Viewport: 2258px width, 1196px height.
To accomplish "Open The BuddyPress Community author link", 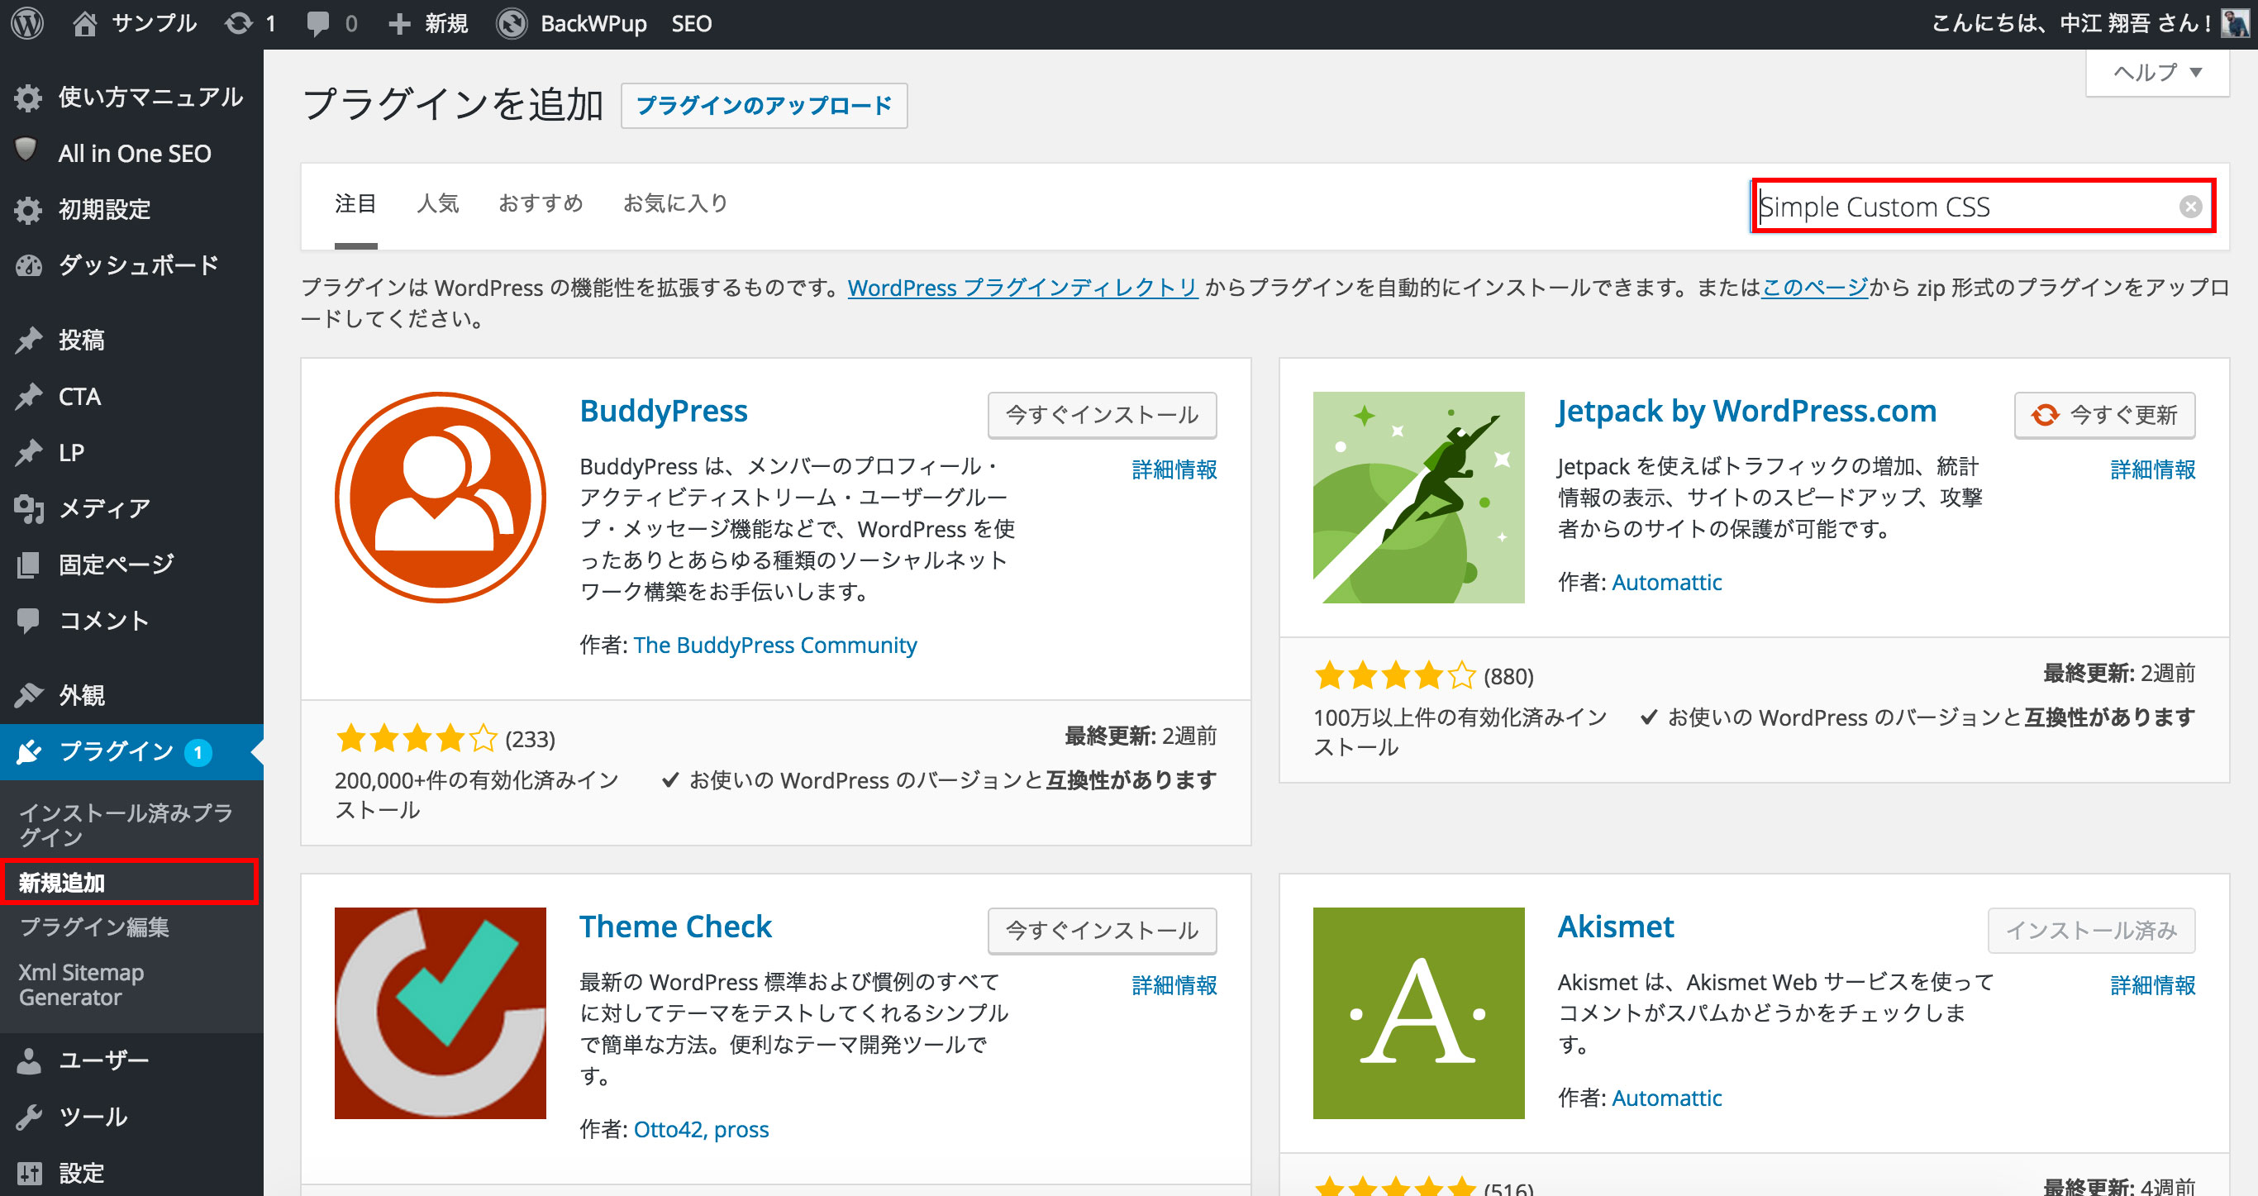I will coord(775,646).
